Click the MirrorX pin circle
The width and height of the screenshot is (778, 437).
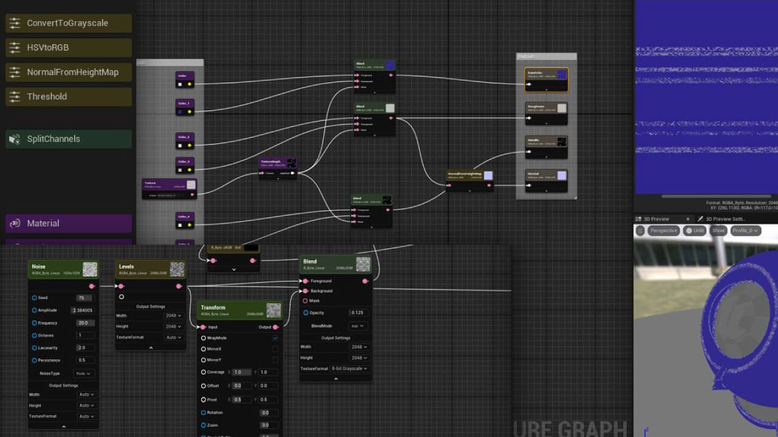pos(203,349)
